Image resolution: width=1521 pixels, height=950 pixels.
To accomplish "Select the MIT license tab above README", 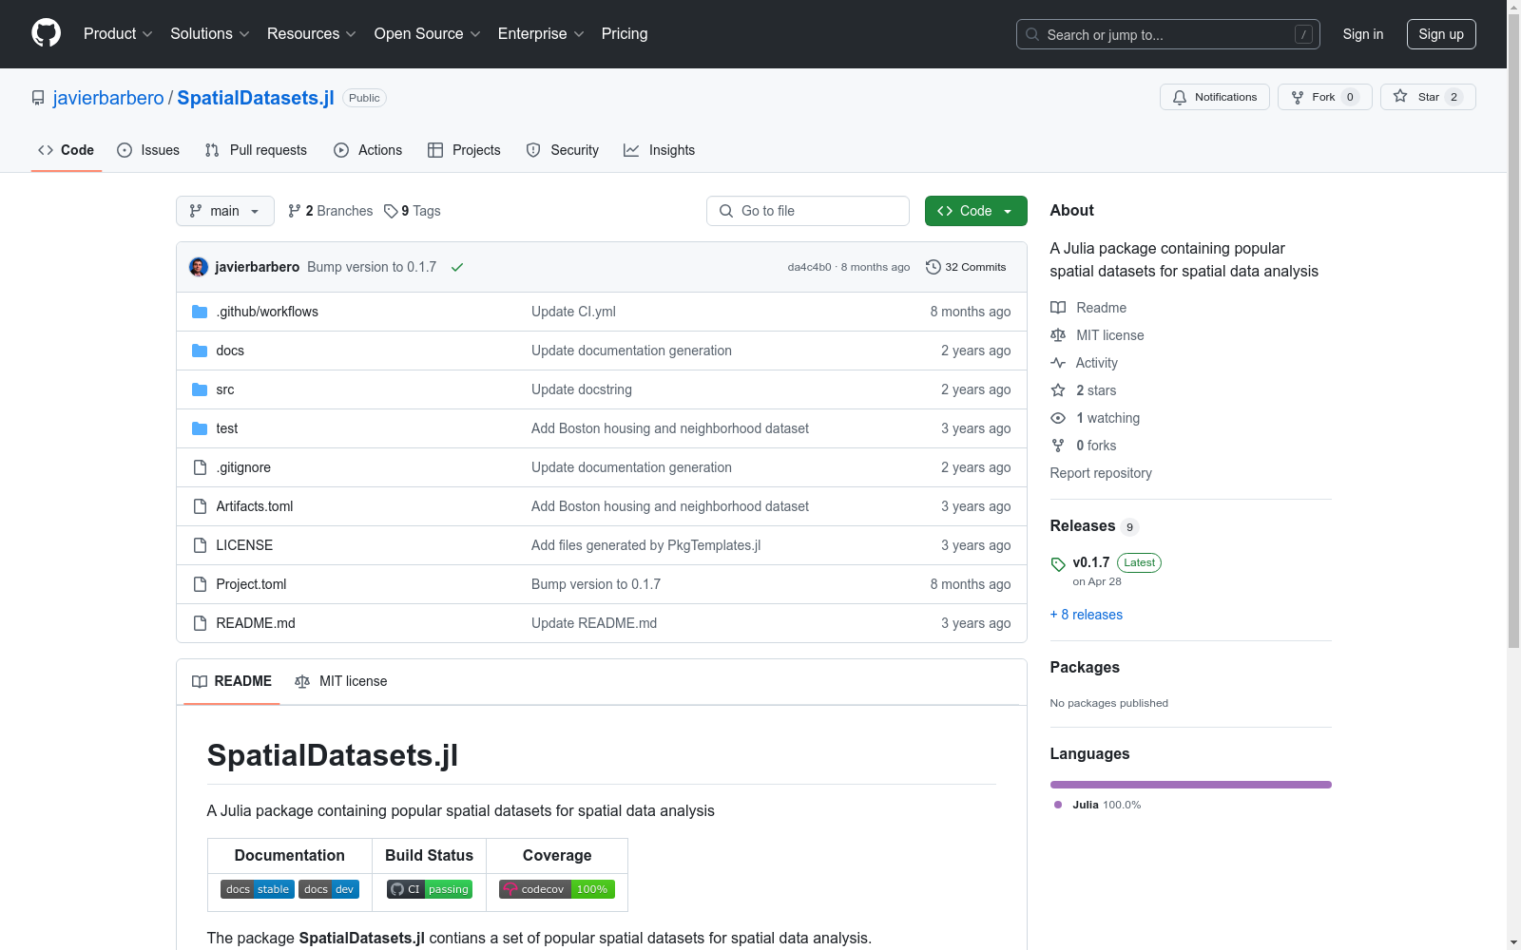I will [x=341, y=681].
